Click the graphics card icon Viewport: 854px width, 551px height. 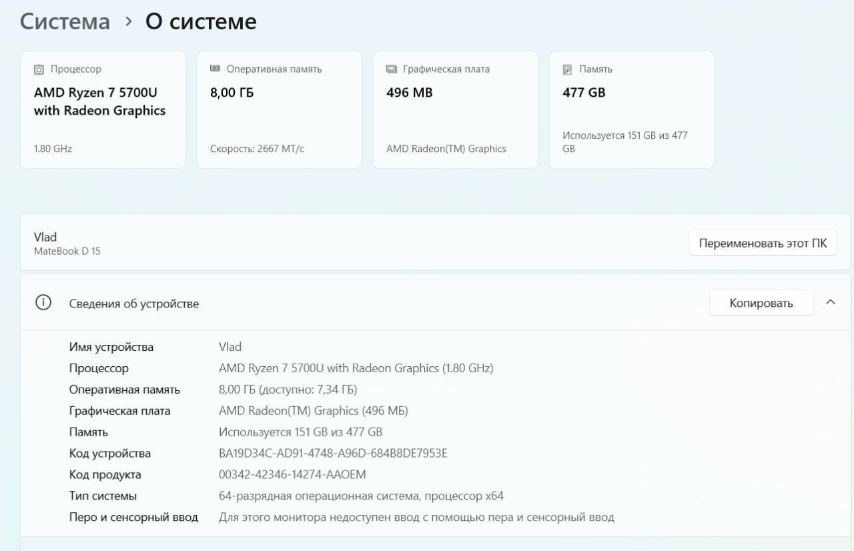[392, 69]
